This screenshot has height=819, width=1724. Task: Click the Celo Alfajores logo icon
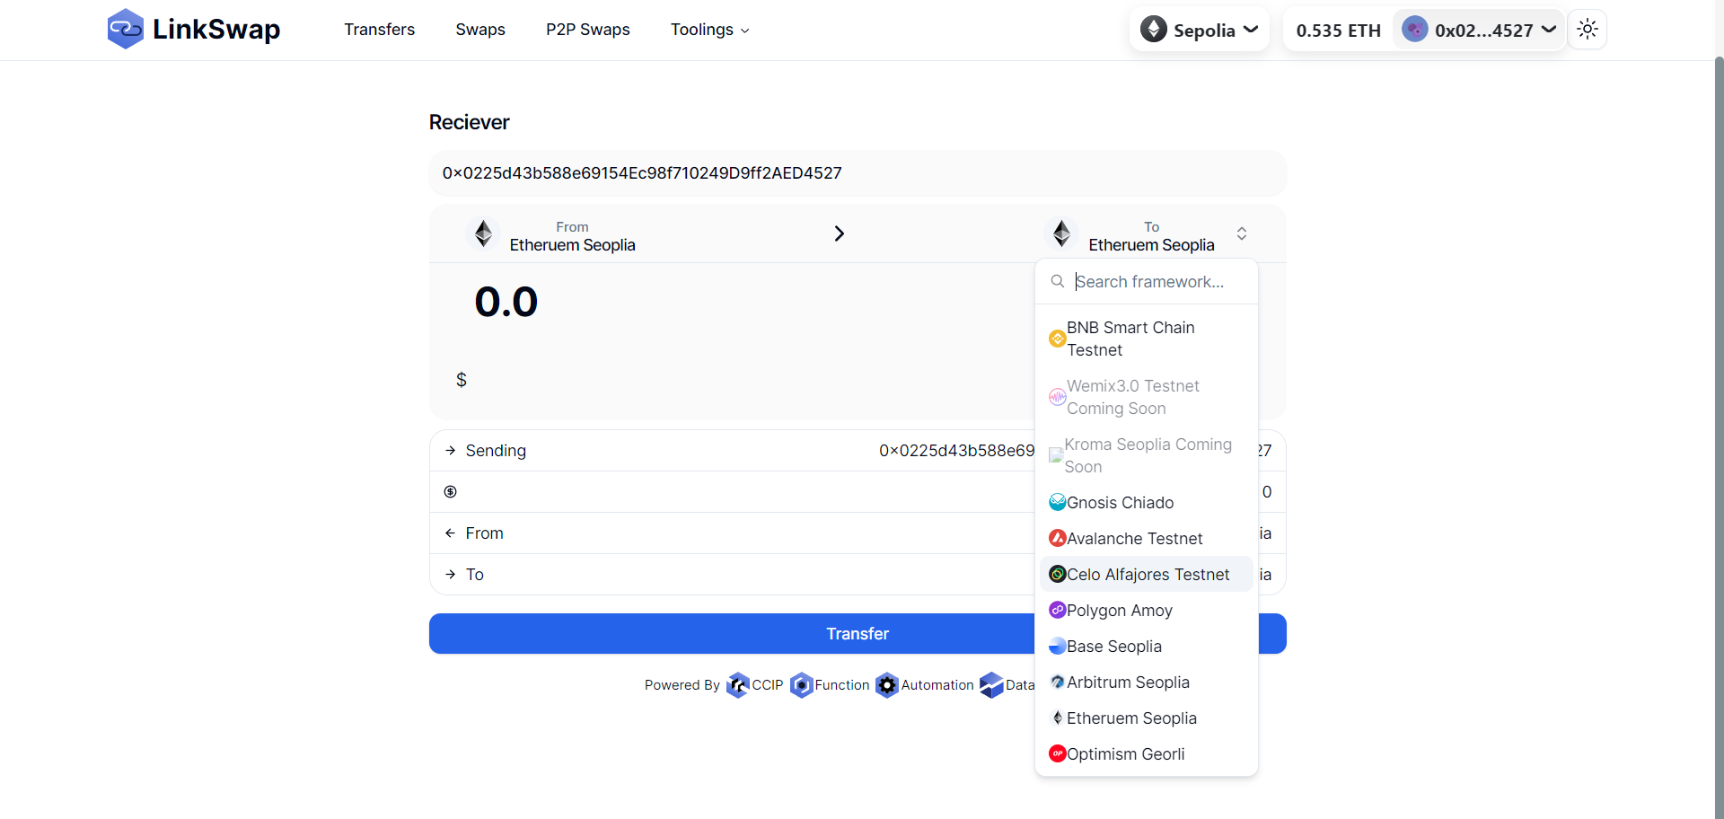1058,574
